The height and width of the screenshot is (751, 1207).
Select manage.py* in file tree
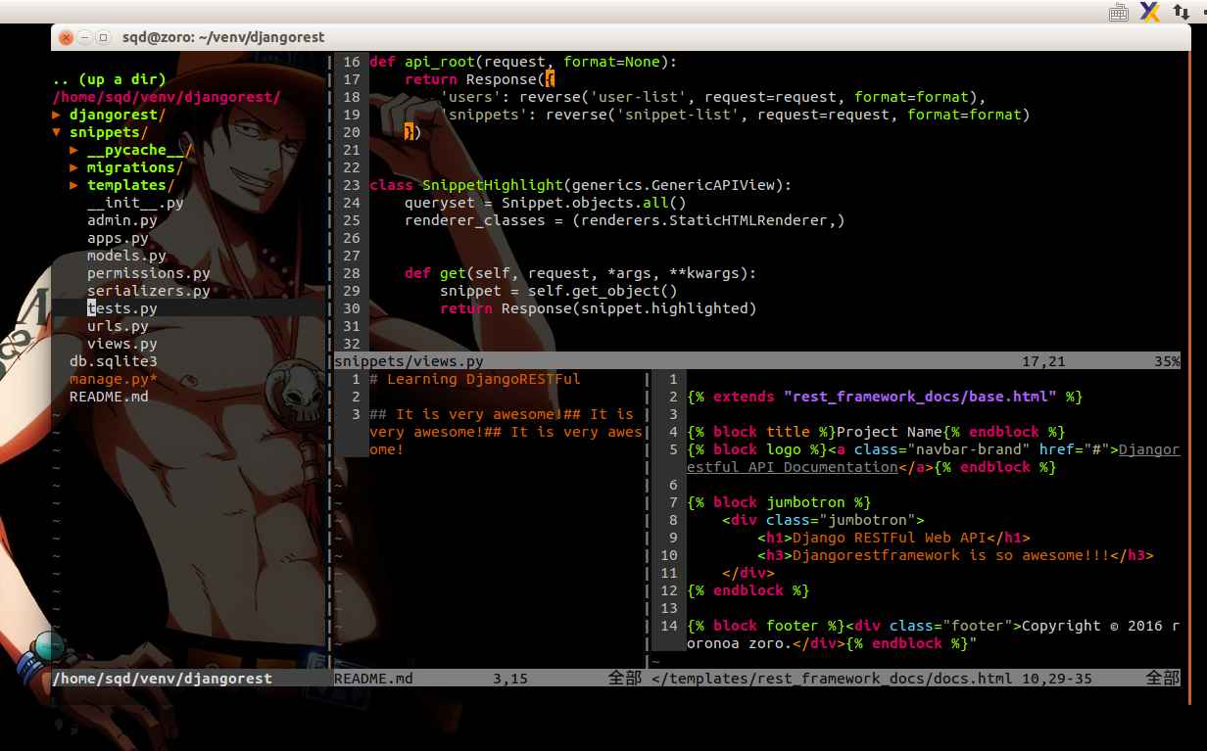[x=114, y=379]
